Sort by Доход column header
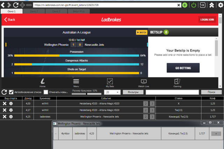This screenshot has width=224, height=149. pyautogui.click(x=28, y=98)
